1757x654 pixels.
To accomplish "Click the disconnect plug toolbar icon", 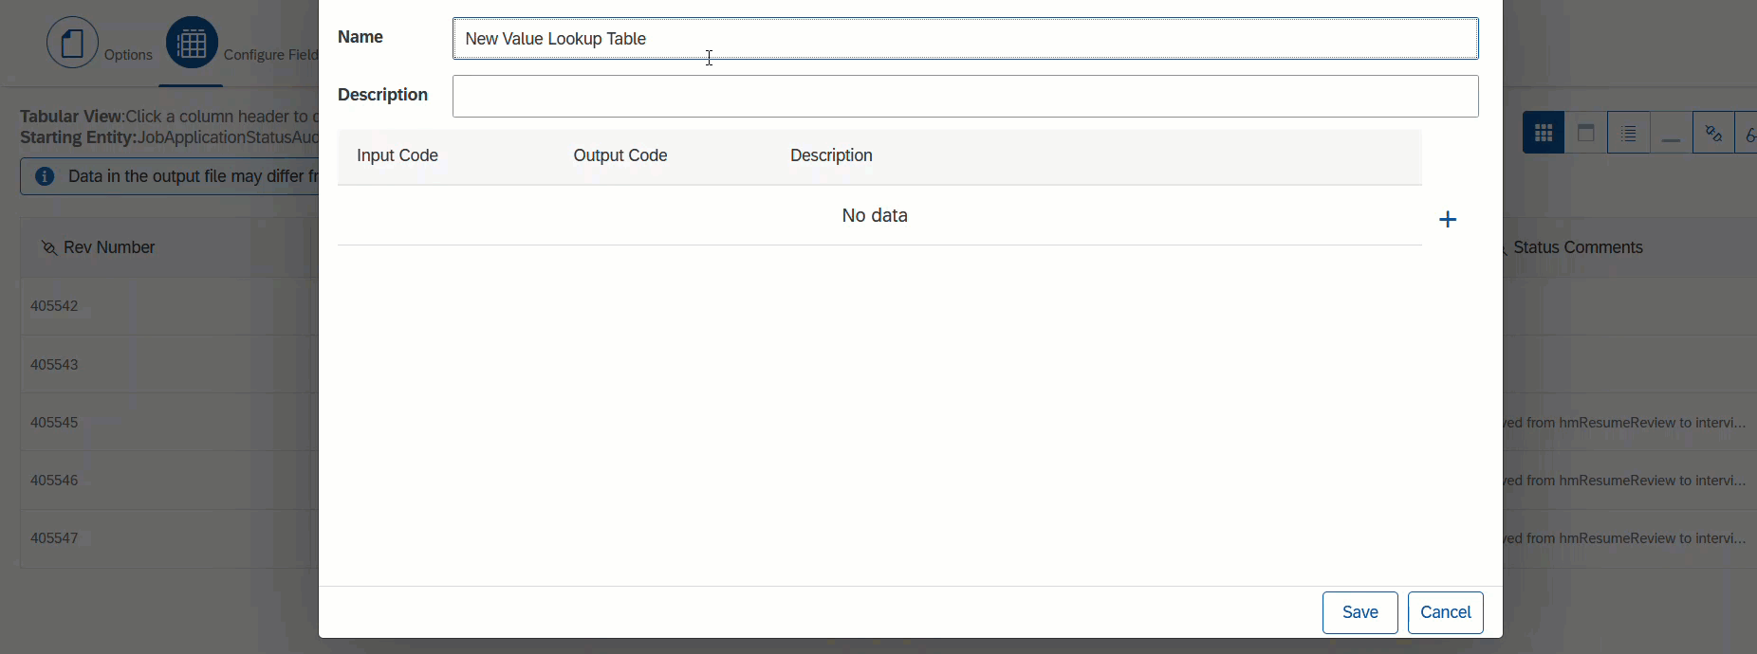I will (x=1713, y=133).
